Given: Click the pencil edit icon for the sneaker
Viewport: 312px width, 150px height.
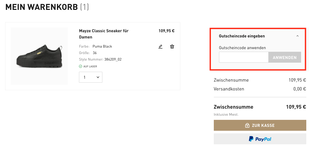Looking at the screenshot, I should (161, 47).
